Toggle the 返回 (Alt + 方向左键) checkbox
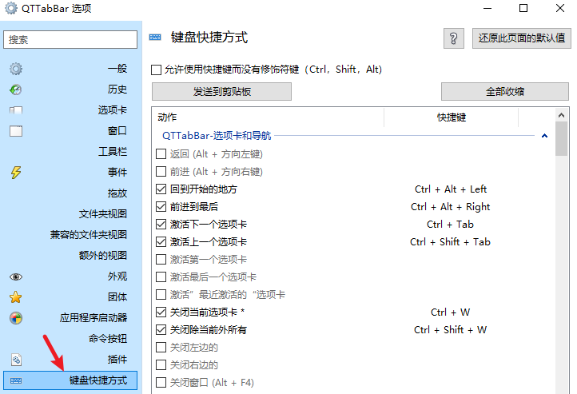The width and height of the screenshot is (577, 394). [161, 153]
